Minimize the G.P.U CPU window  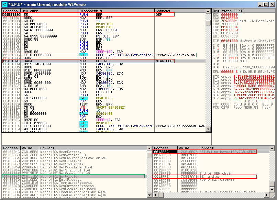(260, 4)
